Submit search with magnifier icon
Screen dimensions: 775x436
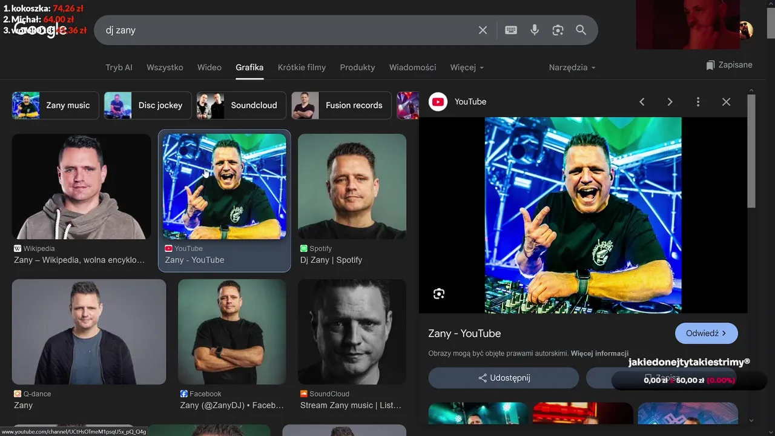581,30
